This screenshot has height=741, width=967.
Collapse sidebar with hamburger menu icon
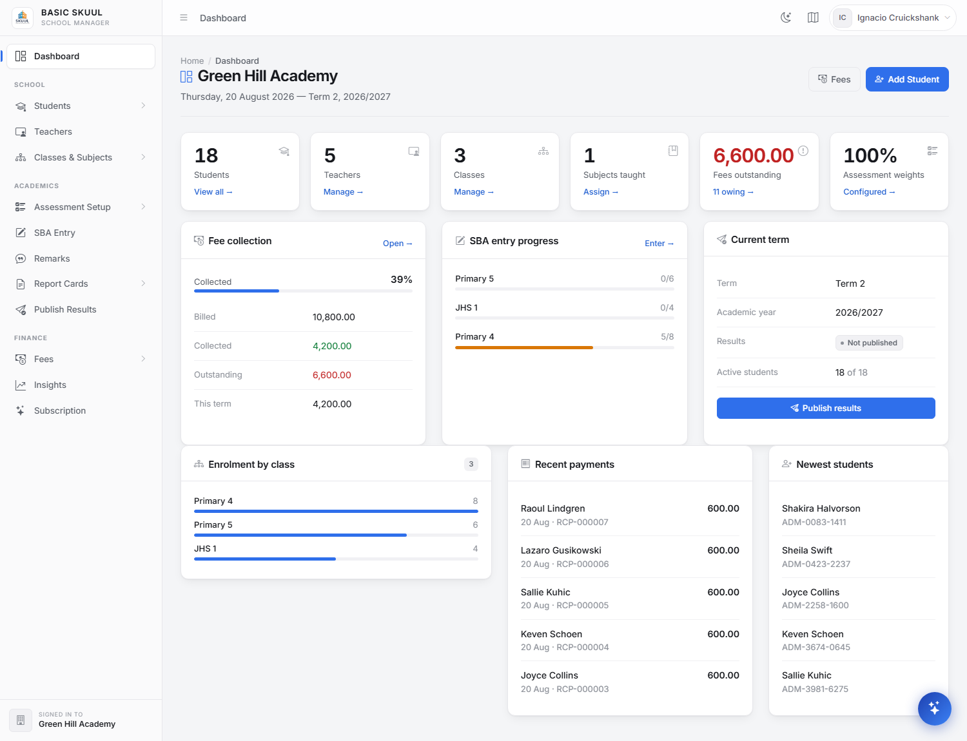(184, 17)
